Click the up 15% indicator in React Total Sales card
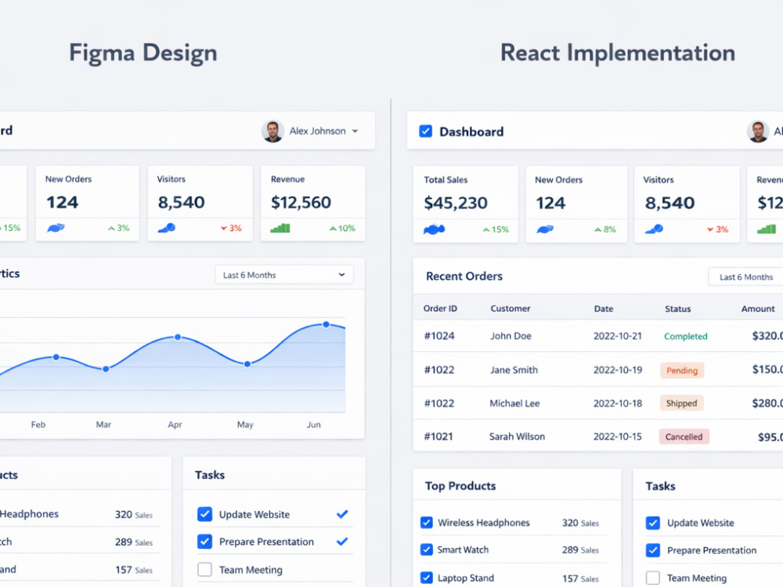Screen dimensions: 783x587 (x=496, y=229)
